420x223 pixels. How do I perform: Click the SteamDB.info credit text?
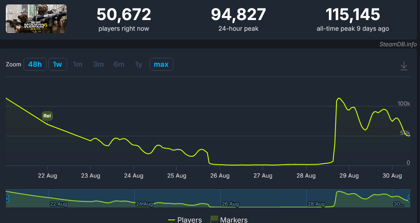[398, 44]
